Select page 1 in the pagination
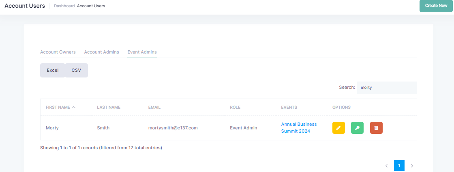Image resolution: width=454 pixels, height=172 pixels. click(399, 166)
